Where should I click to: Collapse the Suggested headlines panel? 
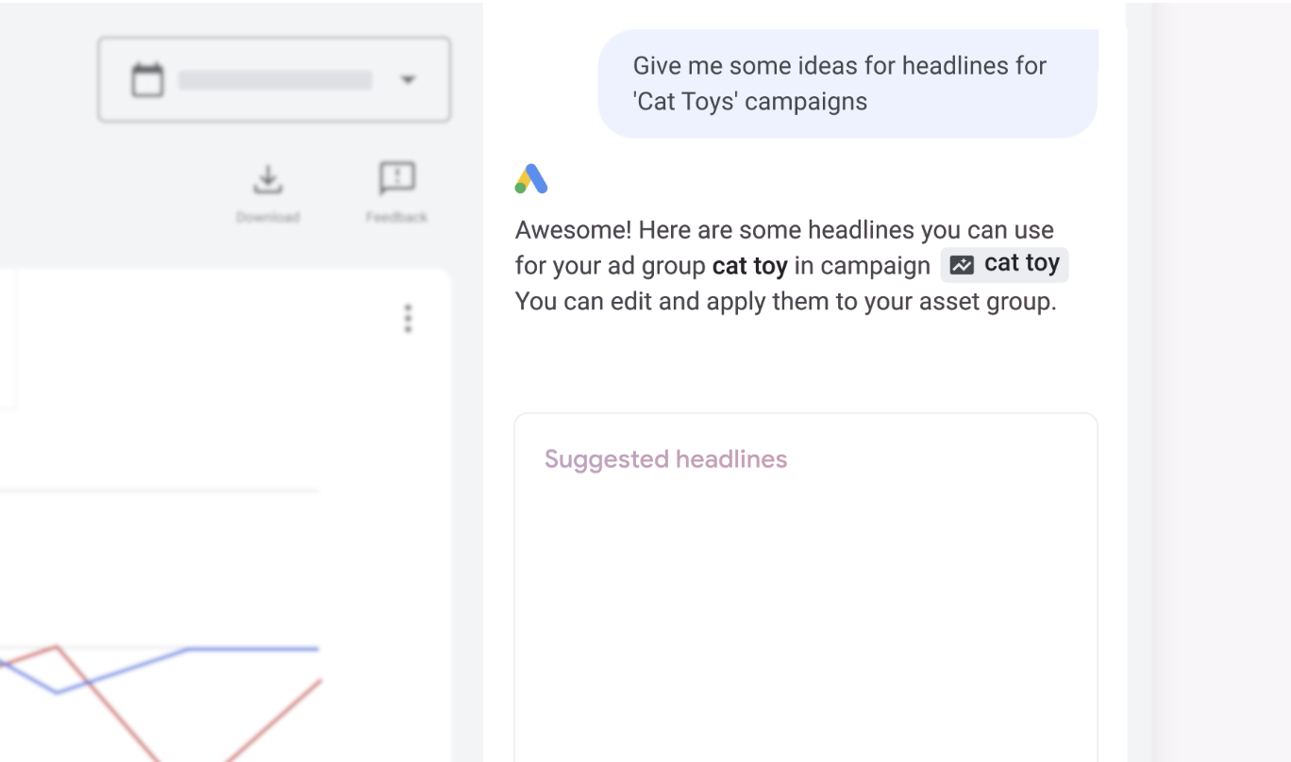pos(666,459)
